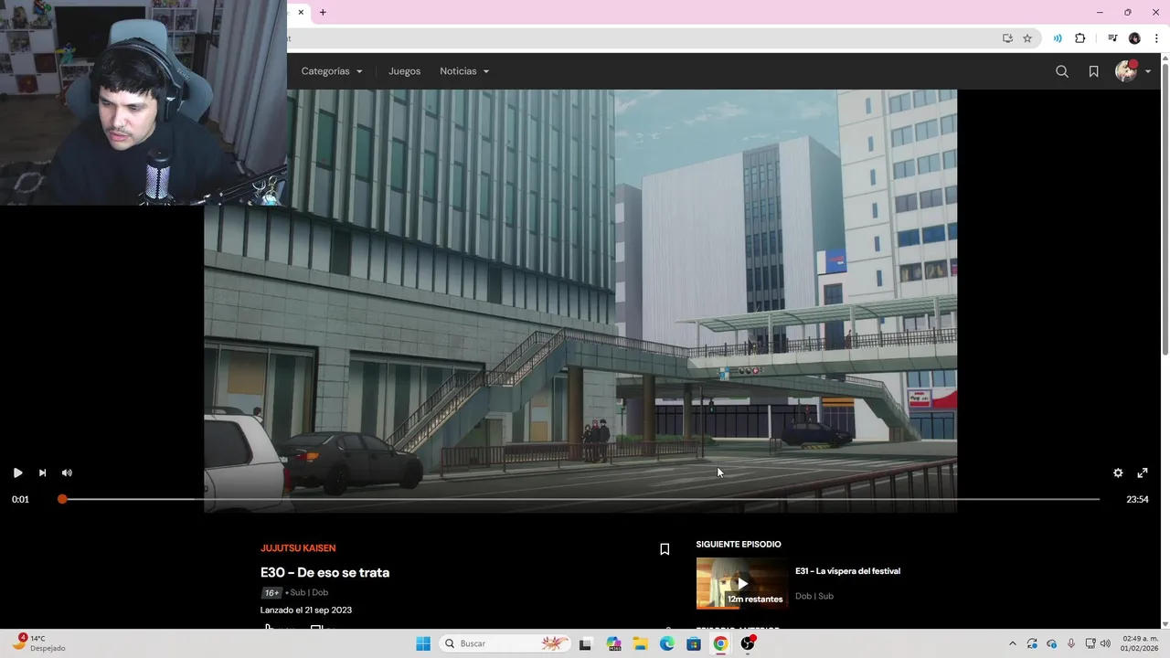
Task: Open the JUJUTSU KAISEN series link
Action: coord(298,548)
